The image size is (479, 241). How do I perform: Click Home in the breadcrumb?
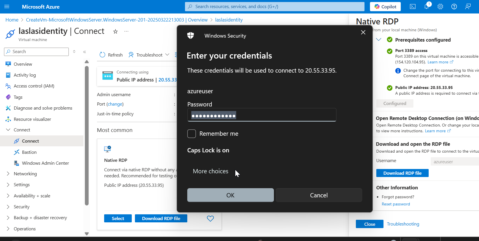click(x=12, y=20)
